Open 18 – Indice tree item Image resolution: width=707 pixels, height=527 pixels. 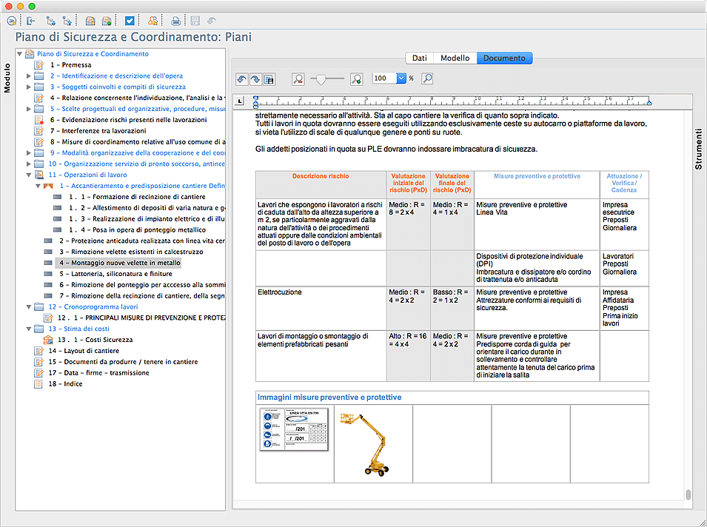(65, 384)
